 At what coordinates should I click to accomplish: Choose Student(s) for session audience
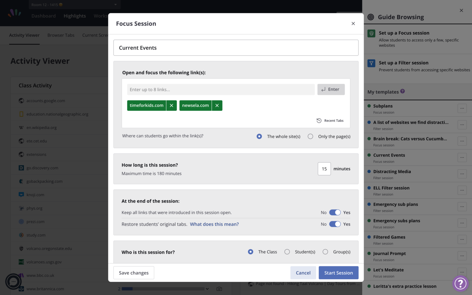[287, 252]
